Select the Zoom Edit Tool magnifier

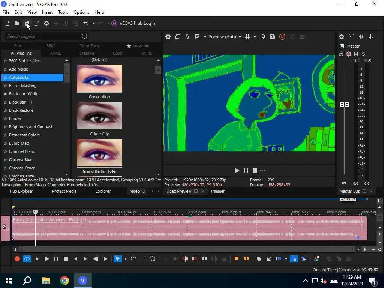tap(153, 259)
